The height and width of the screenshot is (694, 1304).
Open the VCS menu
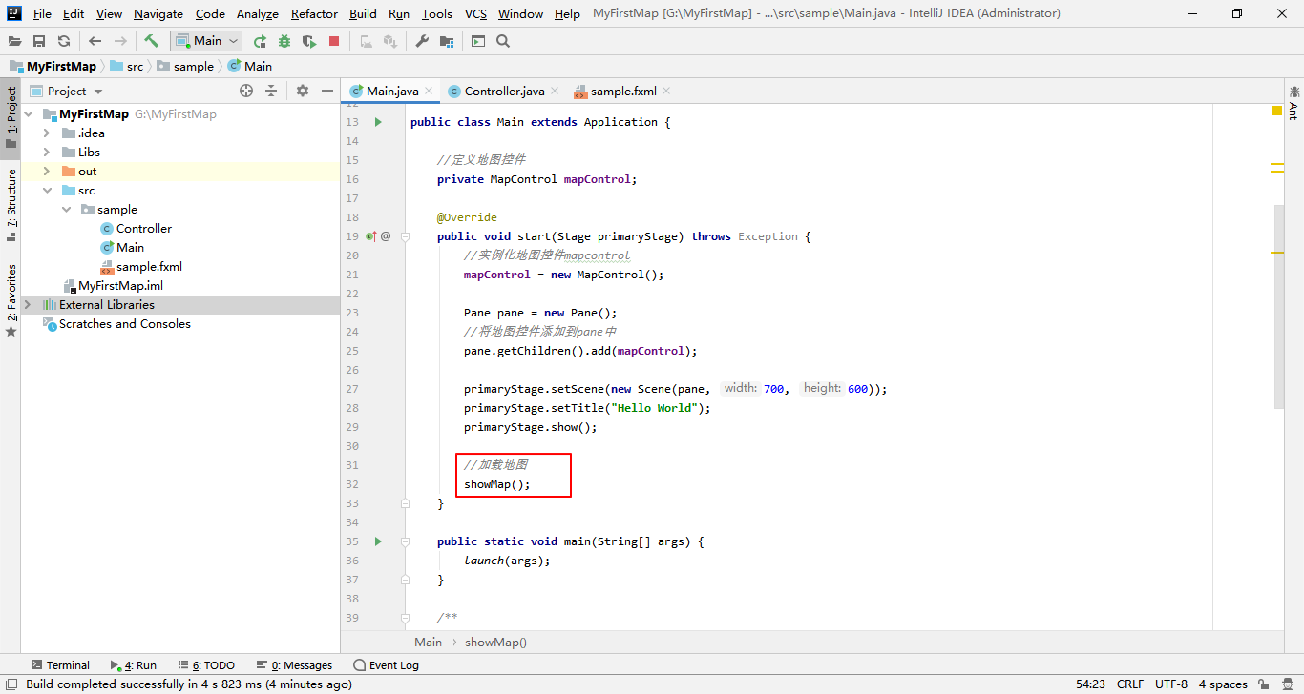475,14
